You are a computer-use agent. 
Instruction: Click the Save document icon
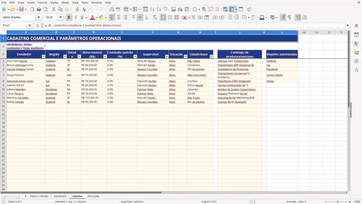coord(21,9)
